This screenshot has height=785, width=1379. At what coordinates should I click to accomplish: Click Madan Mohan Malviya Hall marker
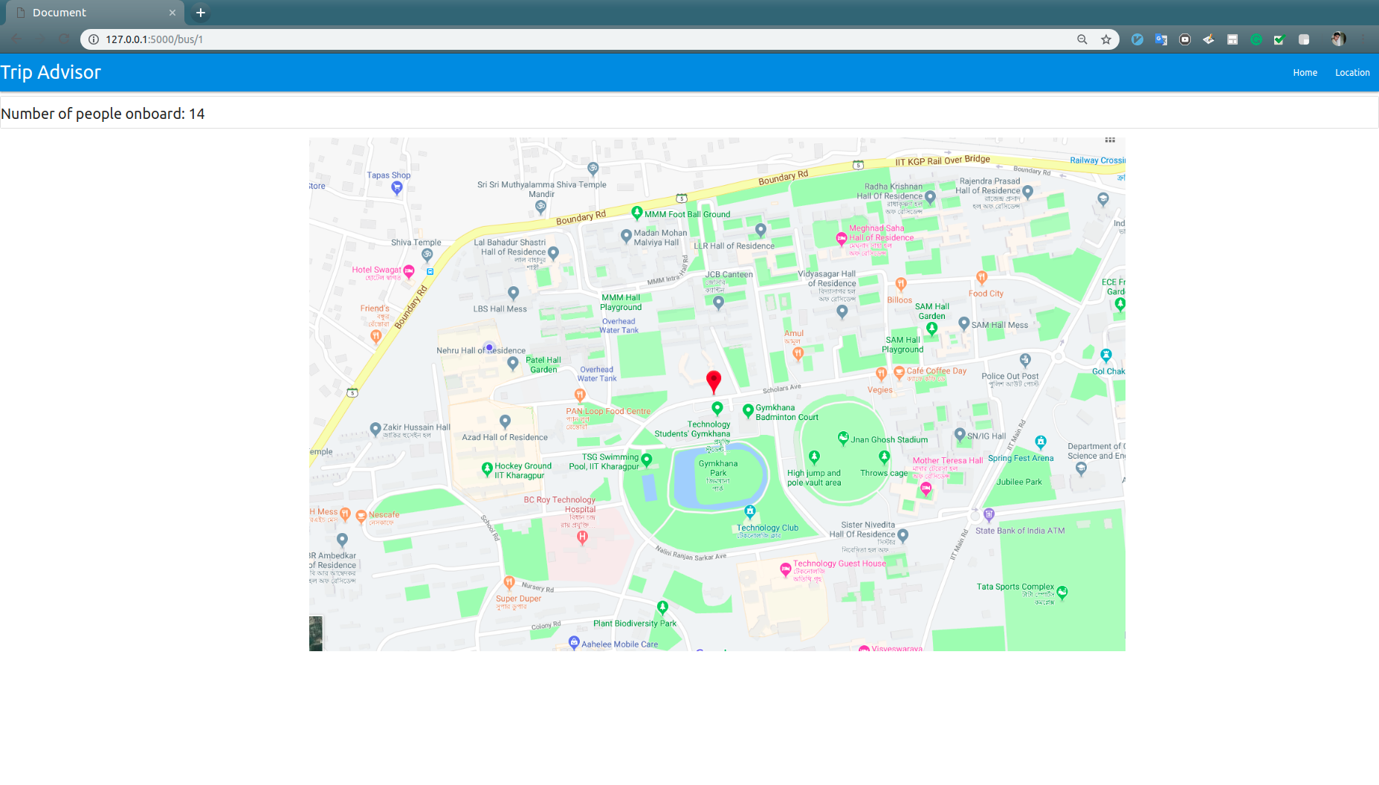626,236
